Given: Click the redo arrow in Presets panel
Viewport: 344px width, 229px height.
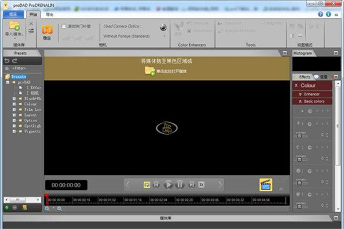Looking at the screenshot, I should tap(15, 61).
